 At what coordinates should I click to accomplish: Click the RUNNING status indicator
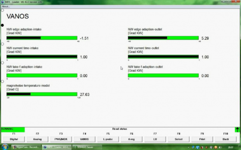13,129
